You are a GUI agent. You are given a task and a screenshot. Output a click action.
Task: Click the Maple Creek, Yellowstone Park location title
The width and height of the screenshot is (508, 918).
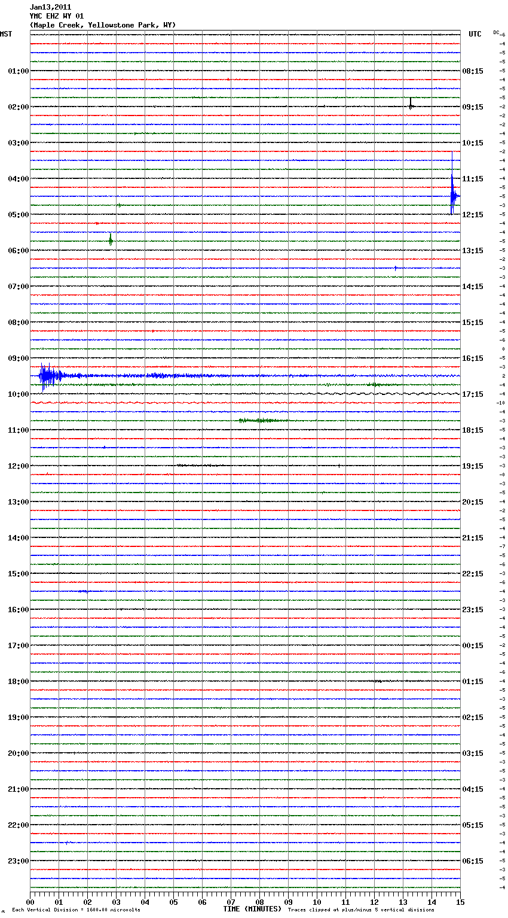[102, 25]
